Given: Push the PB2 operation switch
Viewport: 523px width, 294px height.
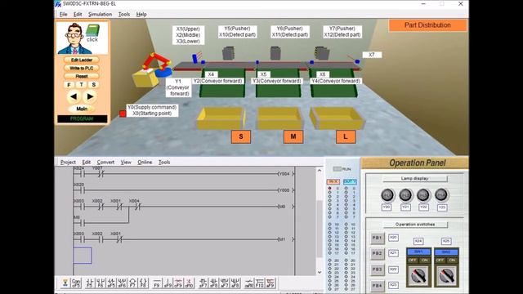Looking at the screenshot, I should [x=378, y=254].
